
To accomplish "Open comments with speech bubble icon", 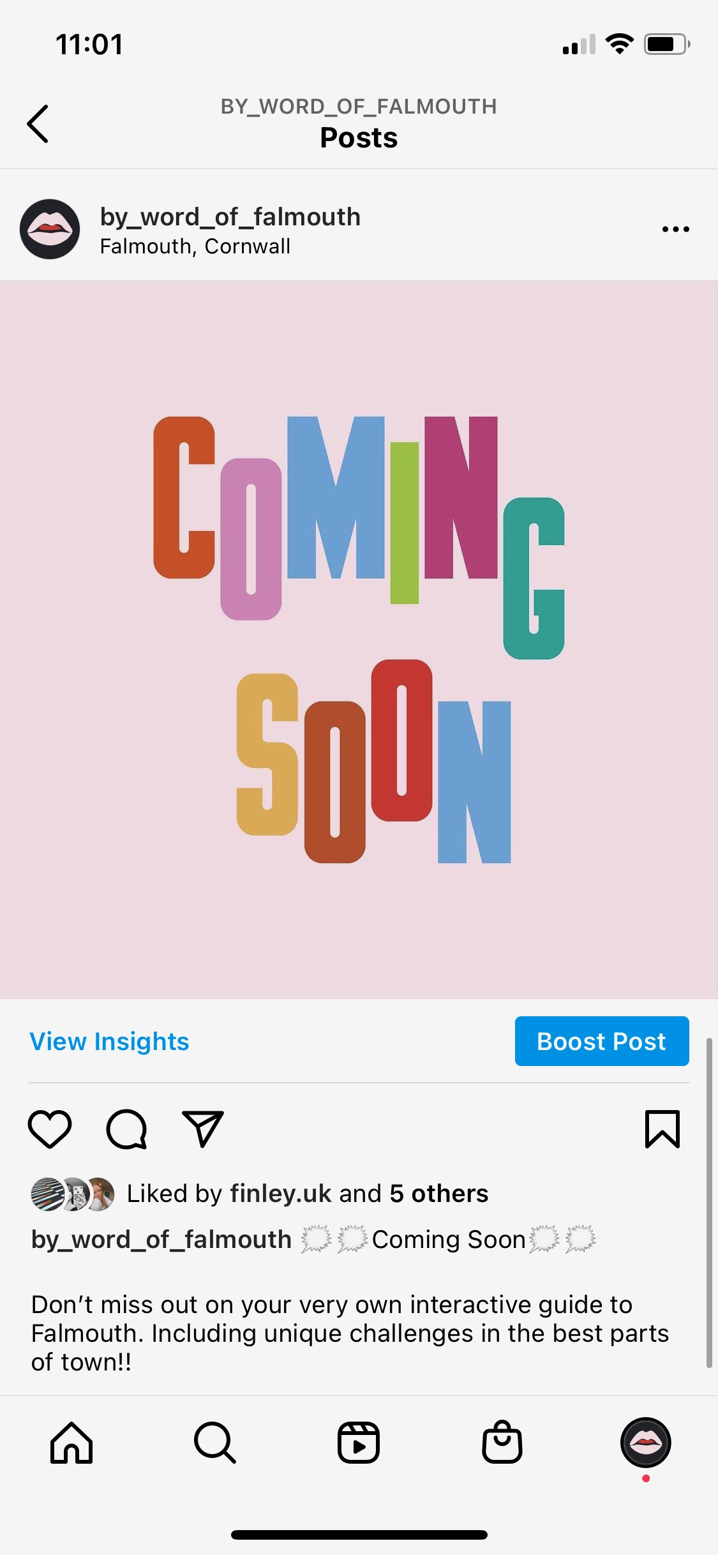I will pyautogui.click(x=126, y=1129).
